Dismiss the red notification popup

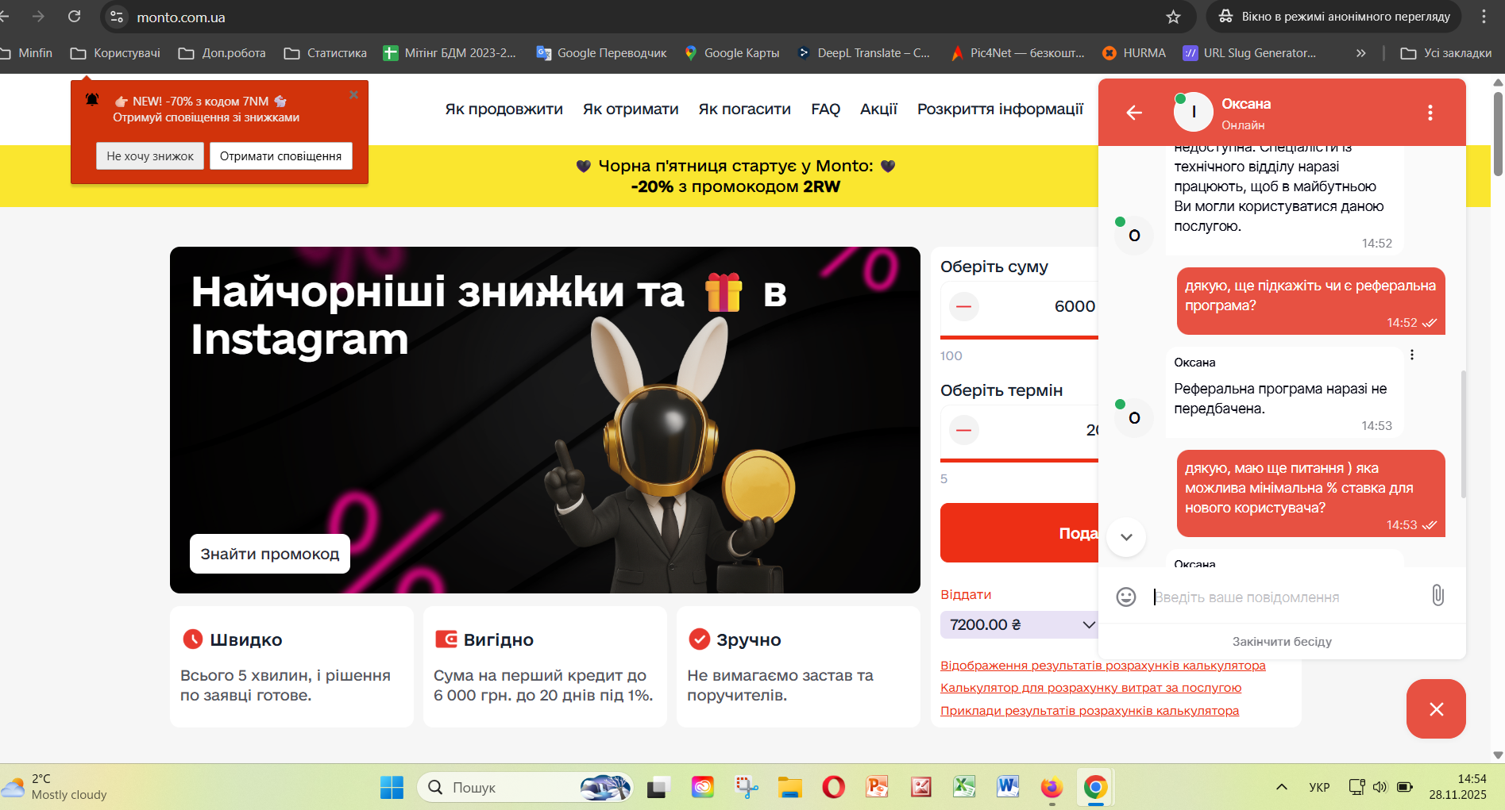[354, 94]
